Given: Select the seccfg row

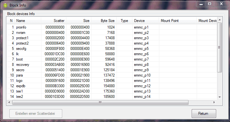Looking at the screenshot, I should point(112,49).
